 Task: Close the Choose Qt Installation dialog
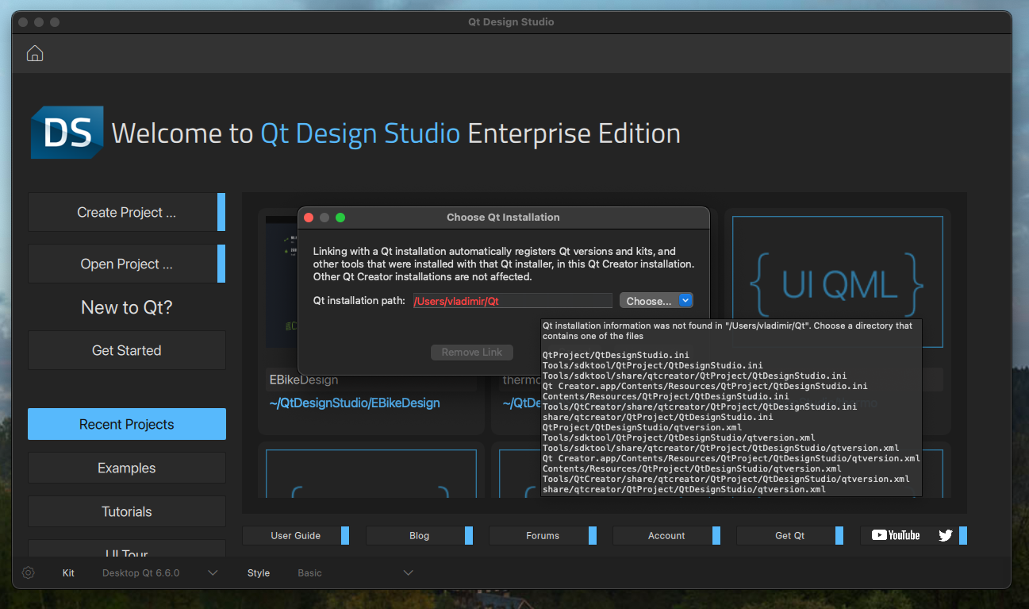(x=309, y=217)
